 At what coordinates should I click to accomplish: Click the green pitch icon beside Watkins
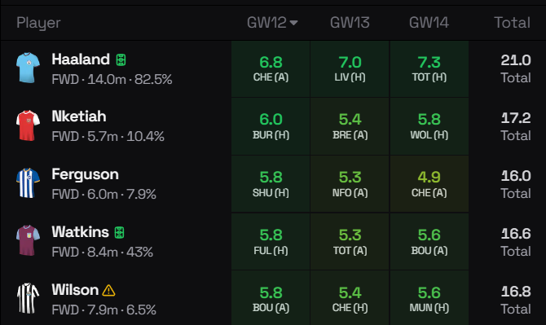pyautogui.click(x=119, y=232)
